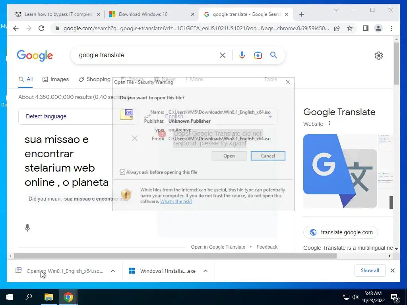Click Cancel in the security warning

268,156
